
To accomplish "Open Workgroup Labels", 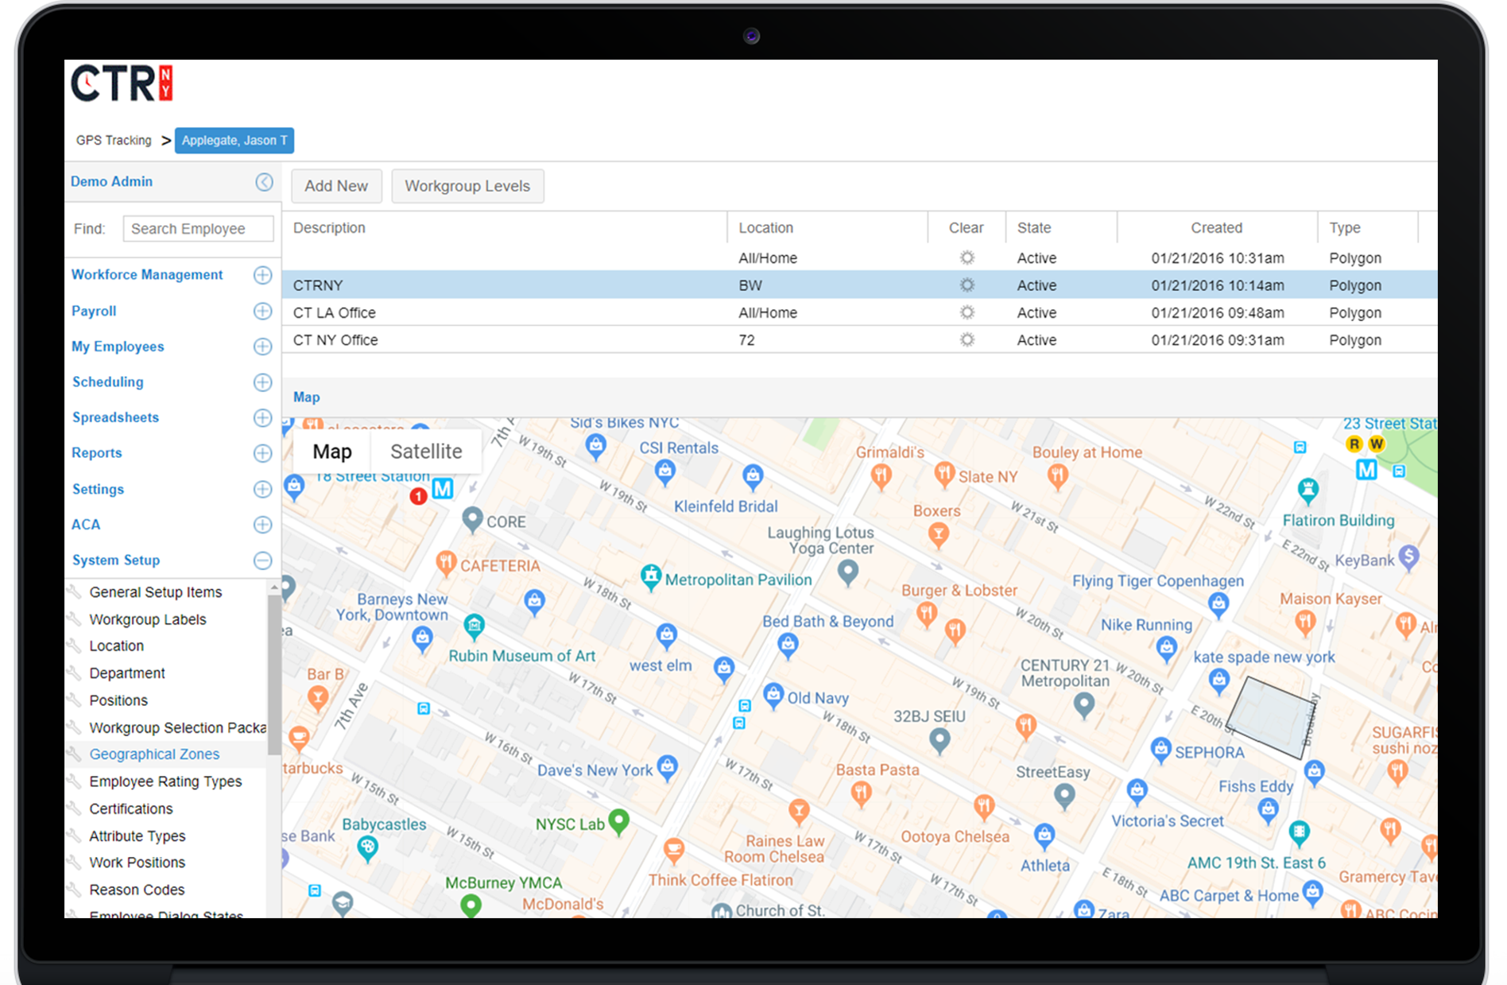I will coord(148,619).
